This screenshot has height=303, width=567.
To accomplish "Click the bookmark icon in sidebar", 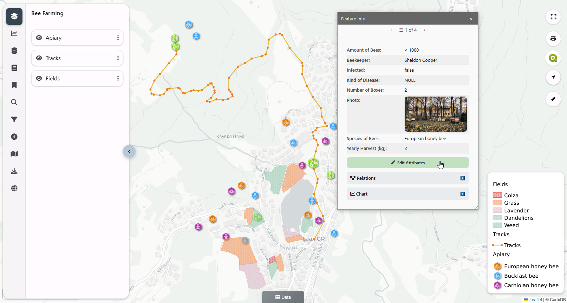I will click(14, 85).
